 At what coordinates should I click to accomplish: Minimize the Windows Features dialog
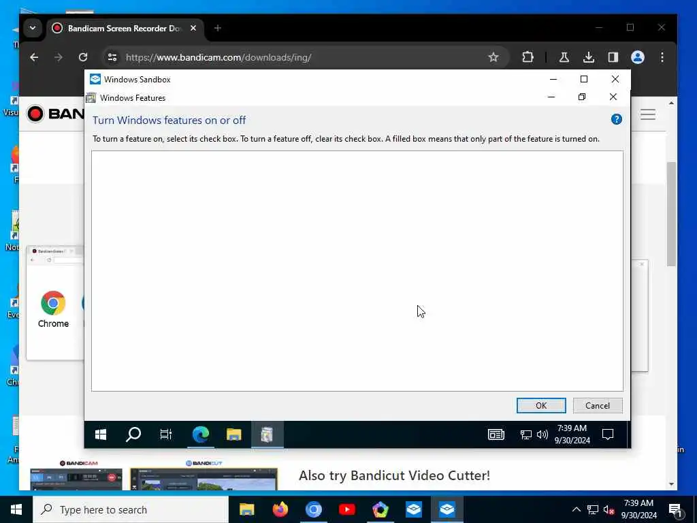pyautogui.click(x=551, y=97)
